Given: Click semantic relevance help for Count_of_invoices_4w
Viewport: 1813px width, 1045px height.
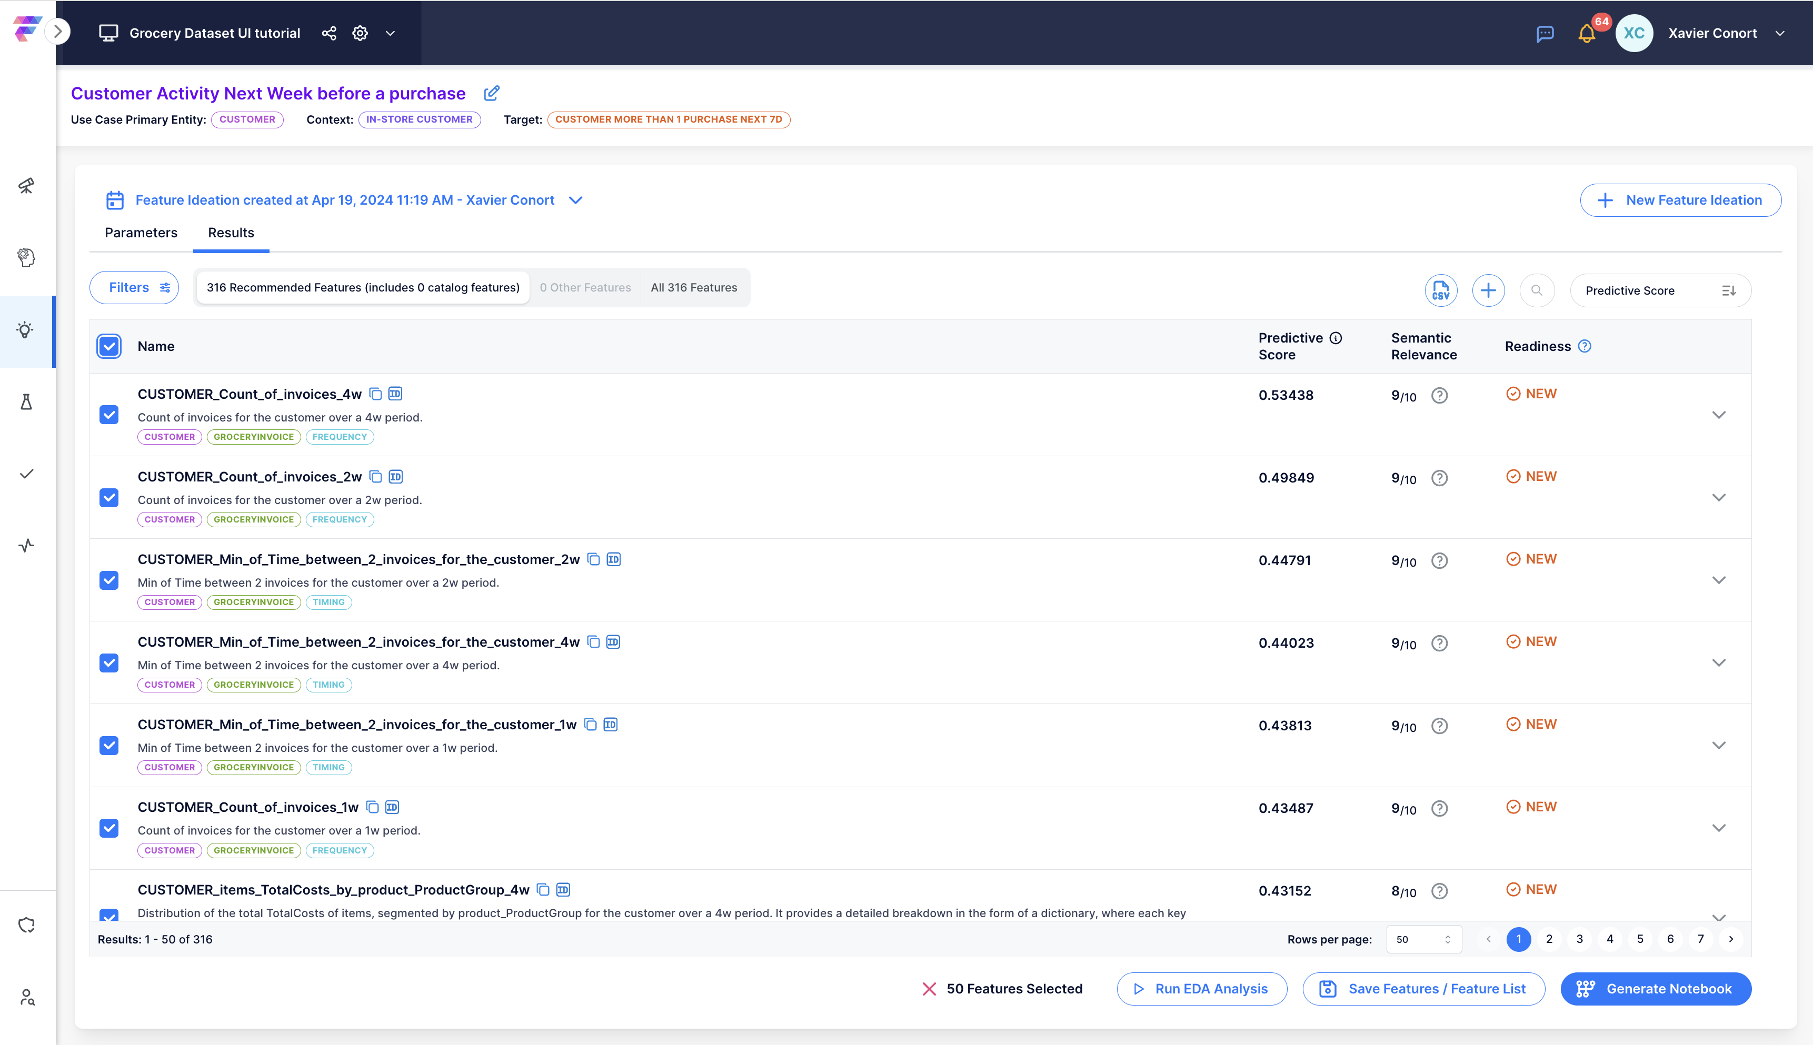Looking at the screenshot, I should pyautogui.click(x=1439, y=396).
